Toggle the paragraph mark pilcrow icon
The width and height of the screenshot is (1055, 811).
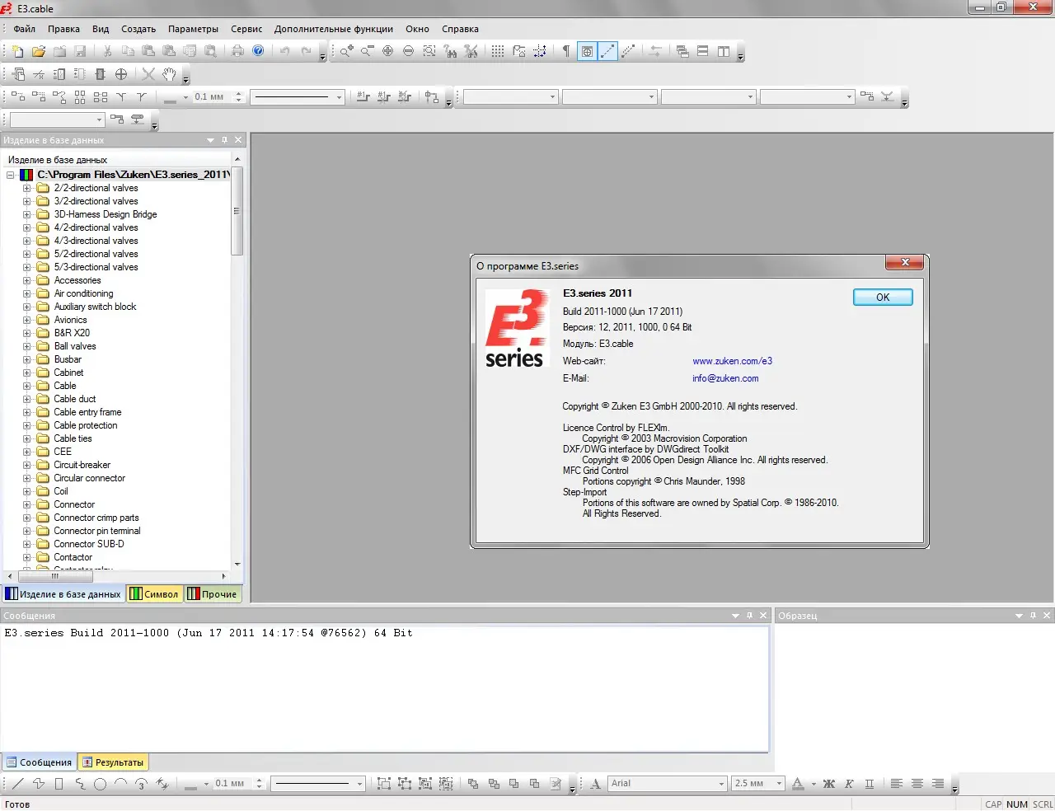565,51
